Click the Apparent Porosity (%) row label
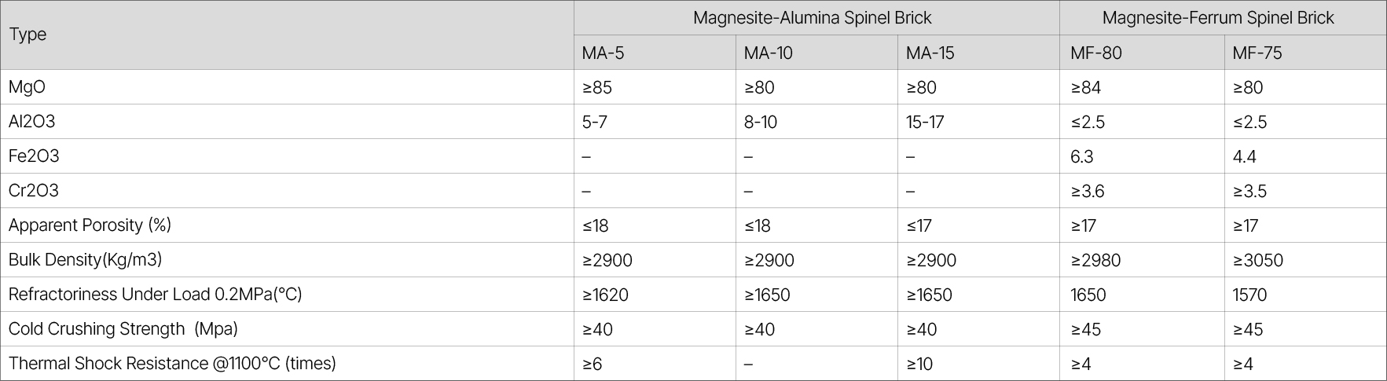Image resolution: width=1387 pixels, height=381 pixels. (90, 225)
